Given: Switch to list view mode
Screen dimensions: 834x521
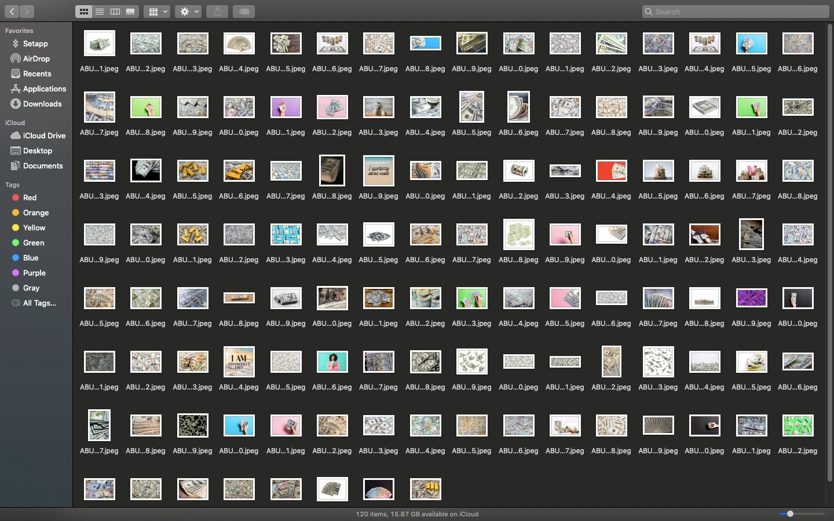Looking at the screenshot, I should [100, 12].
